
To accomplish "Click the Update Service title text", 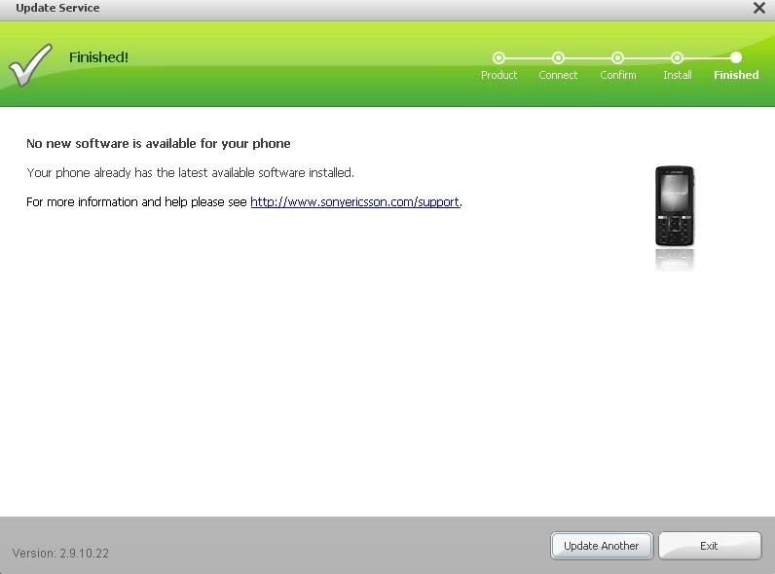I will click(57, 8).
